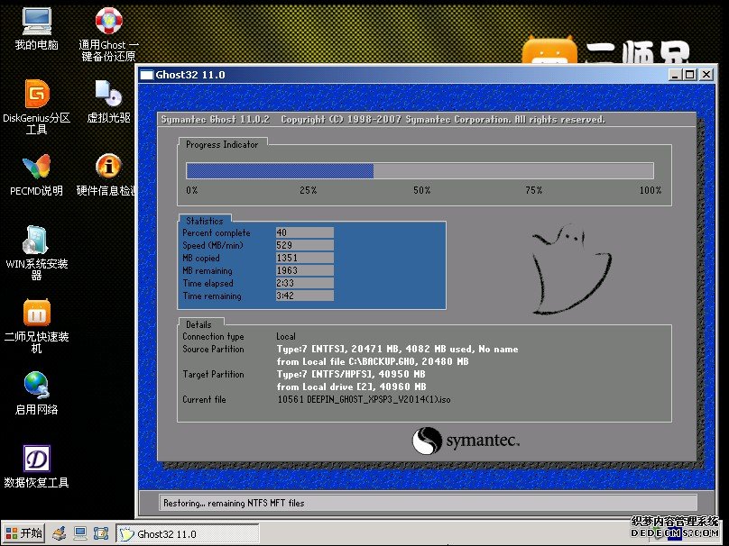Click the monitor quick launch taskbar icon

click(80, 533)
